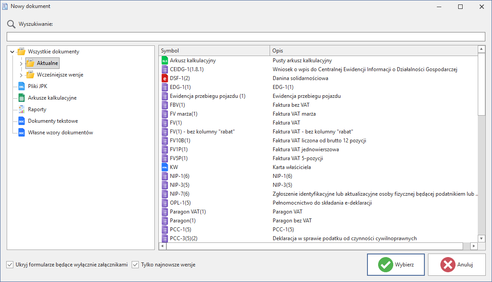Confirm selection with the Wybierz button
This screenshot has width=492, height=282.
coord(395,265)
